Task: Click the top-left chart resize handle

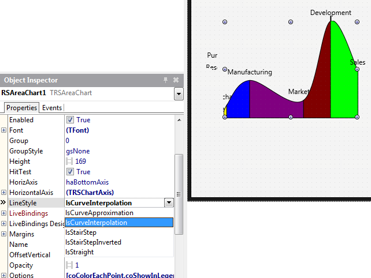Action: pos(225,22)
